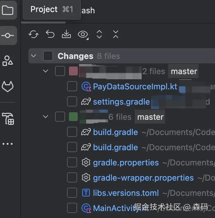Click the Collapse All icon
The image size is (215, 218).
point(116,34)
